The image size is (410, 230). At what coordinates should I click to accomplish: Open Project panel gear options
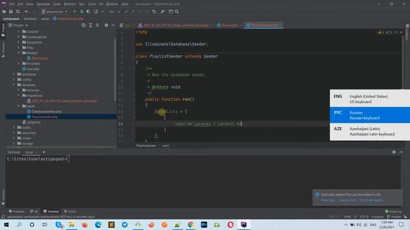106,25
